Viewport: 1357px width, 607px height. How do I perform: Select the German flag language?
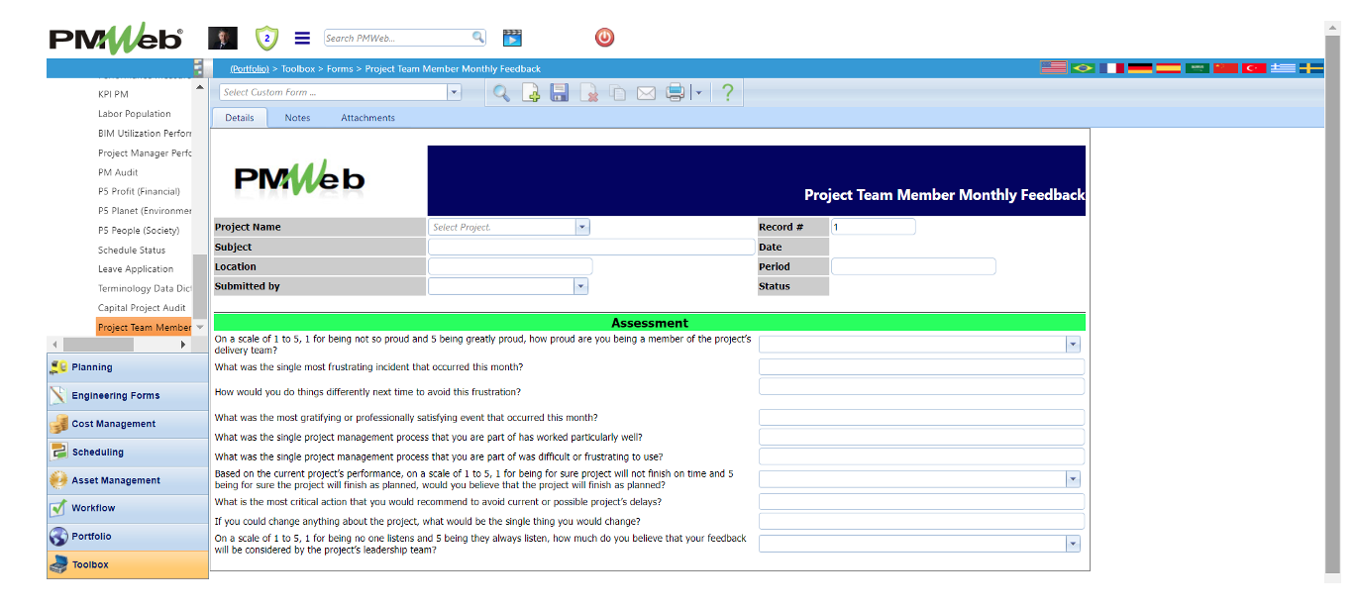click(x=1140, y=68)
